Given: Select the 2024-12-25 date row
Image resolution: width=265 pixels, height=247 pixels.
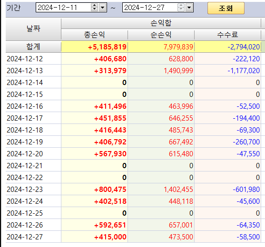Looking at the screenshot, I should pos(25,213).
